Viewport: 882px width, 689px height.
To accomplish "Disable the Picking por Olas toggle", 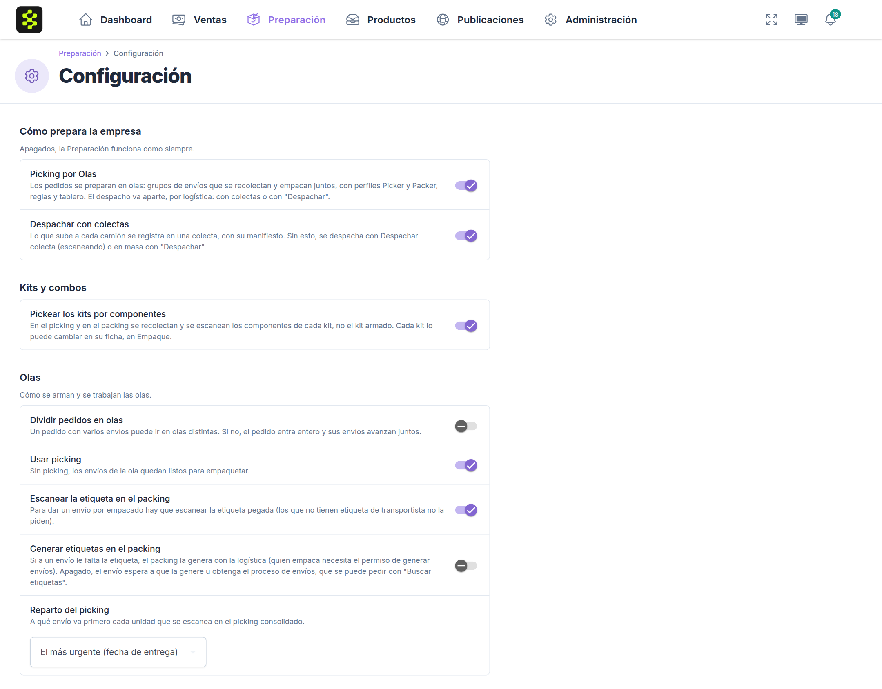I will click(x=466, y=186).
